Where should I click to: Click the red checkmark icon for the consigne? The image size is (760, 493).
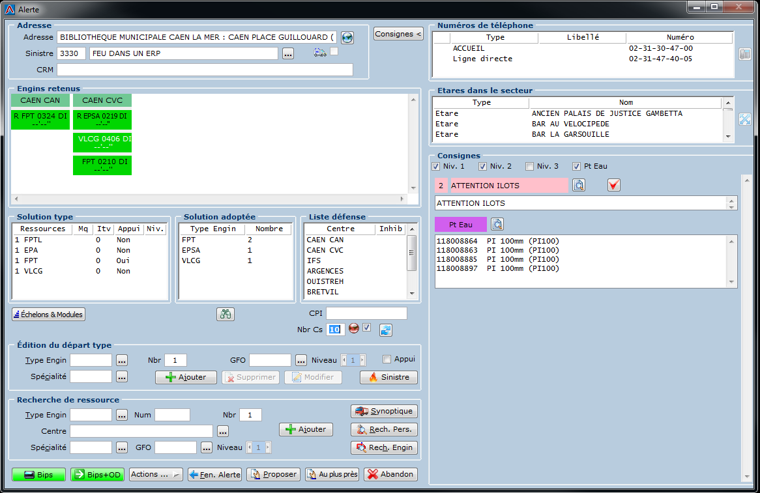tap(613, 185)
